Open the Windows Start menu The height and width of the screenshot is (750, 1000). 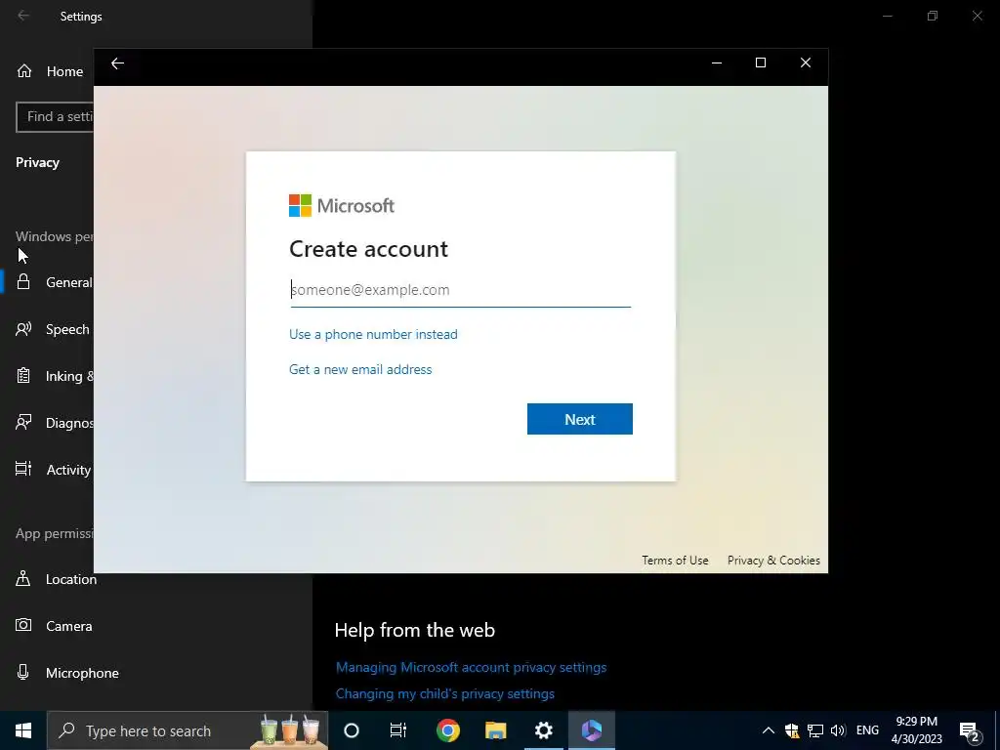tap(23, 730)
